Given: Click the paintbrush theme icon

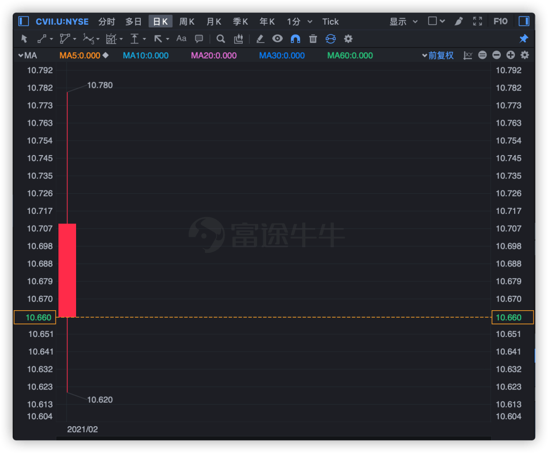Looking at the screenshot, I should pos(459,21).
